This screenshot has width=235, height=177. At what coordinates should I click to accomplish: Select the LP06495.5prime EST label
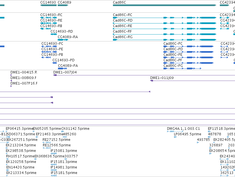(188, 134)
